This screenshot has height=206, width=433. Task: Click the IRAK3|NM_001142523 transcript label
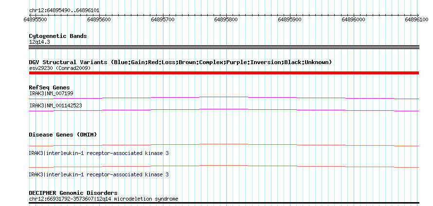click(x=55, y=105)
